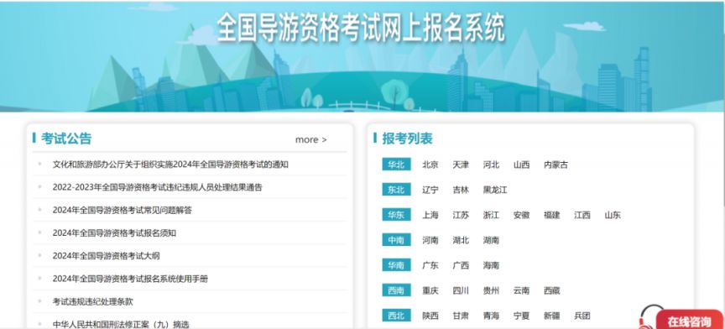Select the 华东 region tag
Viewport: 725px width, 329px height.
click(396, 215)
